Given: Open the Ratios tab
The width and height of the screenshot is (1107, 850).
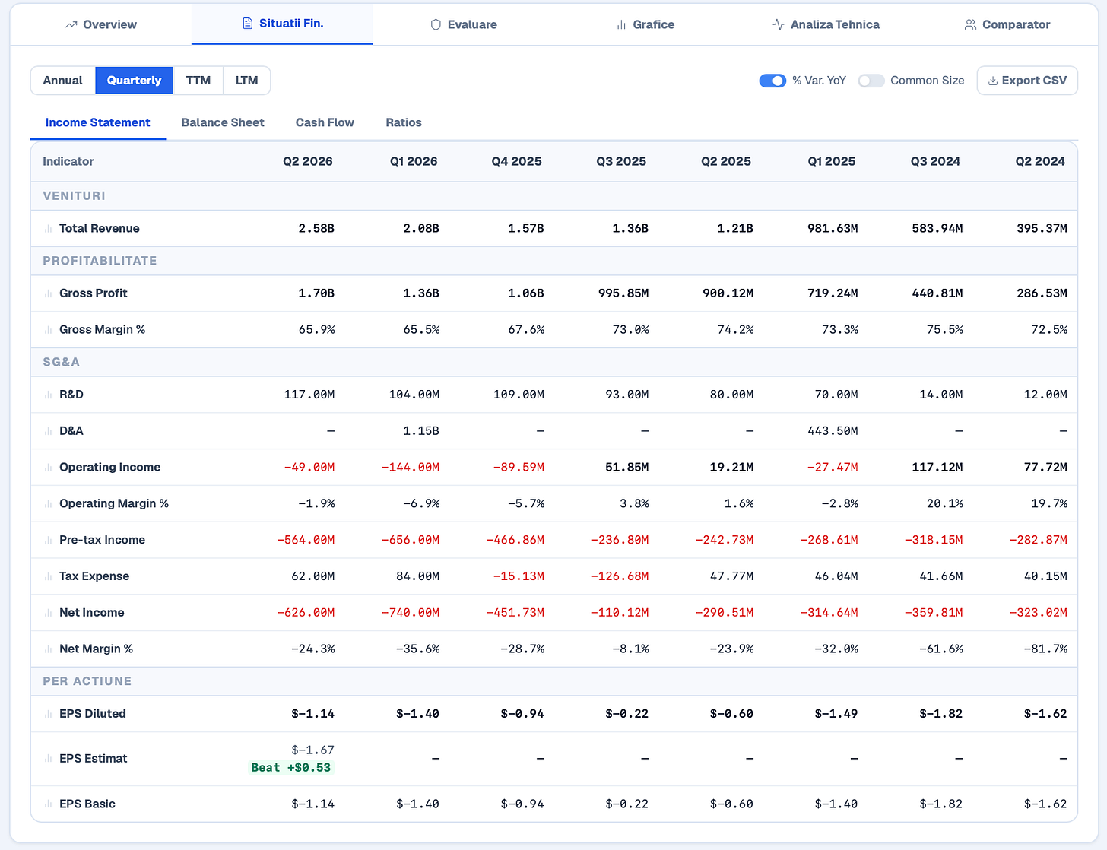Looking at the screenshot, I should click(404, 122).
